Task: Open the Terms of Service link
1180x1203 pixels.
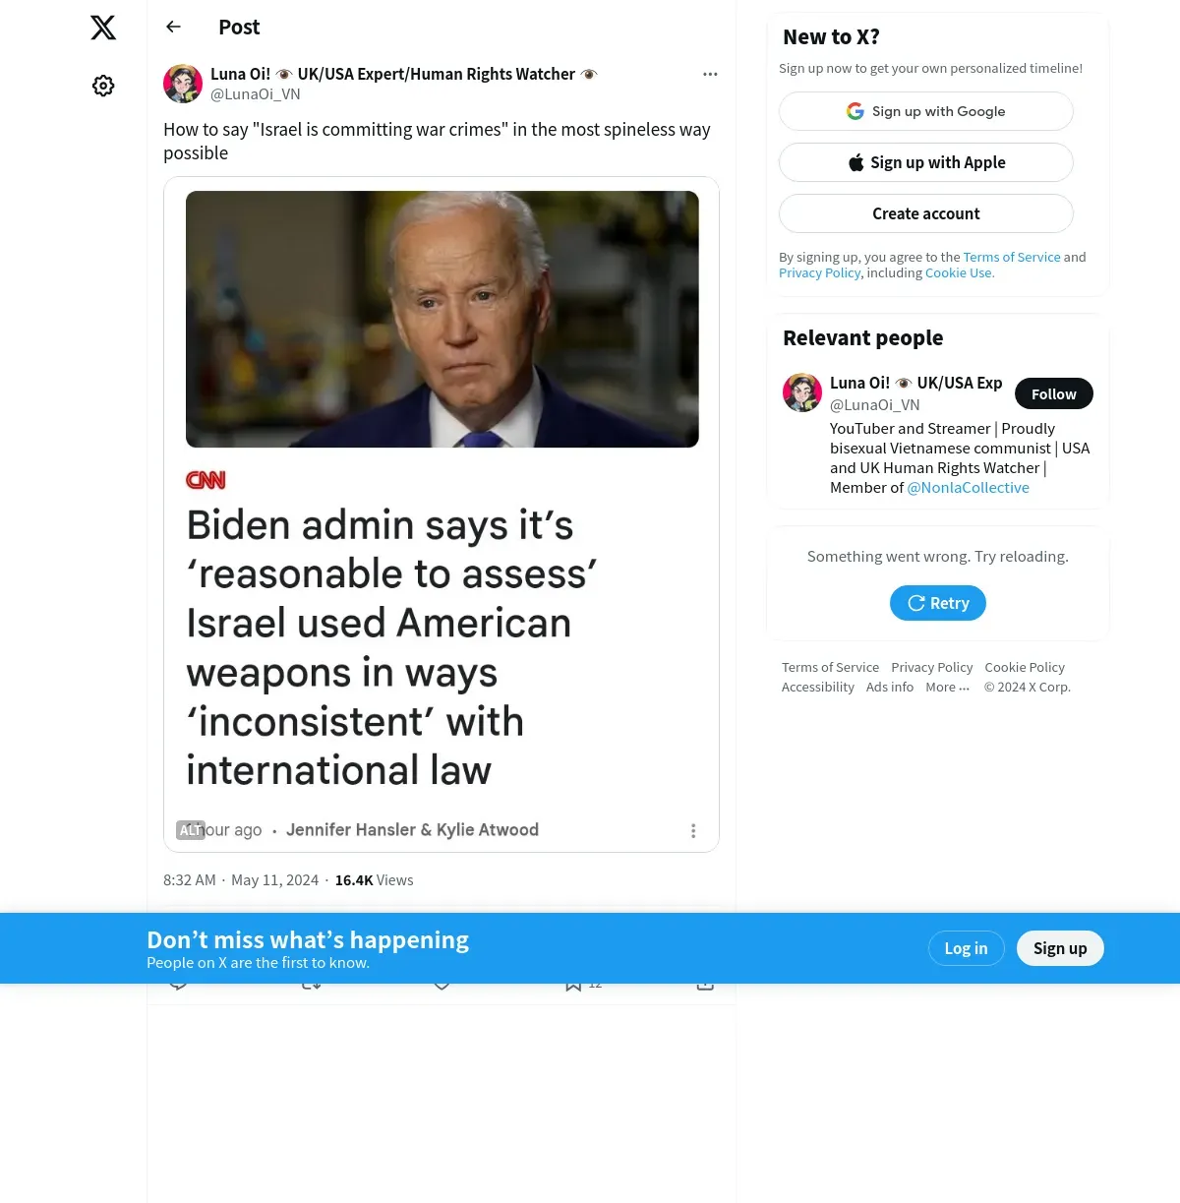Action: pyautogui.click(x=1012, y=257)
